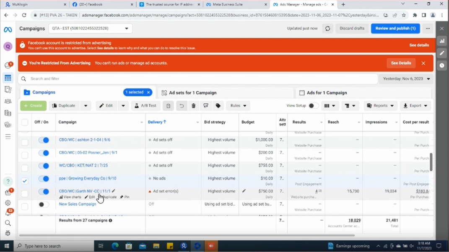This screenshot has width=449, height=252.
Task: Open the charts panel icon on right rail
Action: click(442, 41)
